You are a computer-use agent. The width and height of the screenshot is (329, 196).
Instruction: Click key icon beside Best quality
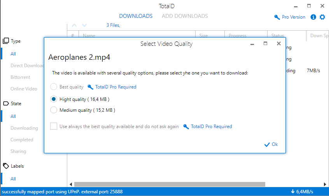(91, 87)
